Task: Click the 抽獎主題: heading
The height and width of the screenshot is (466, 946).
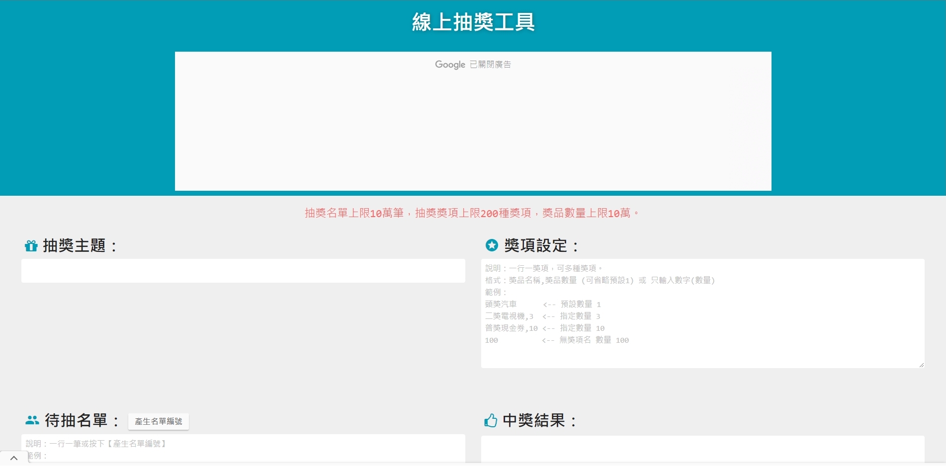Action: 80,245
